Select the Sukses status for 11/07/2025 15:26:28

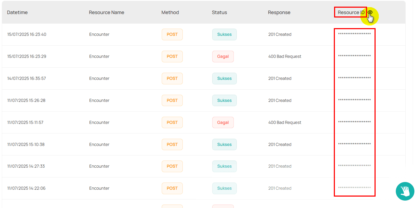click(224, 101)
